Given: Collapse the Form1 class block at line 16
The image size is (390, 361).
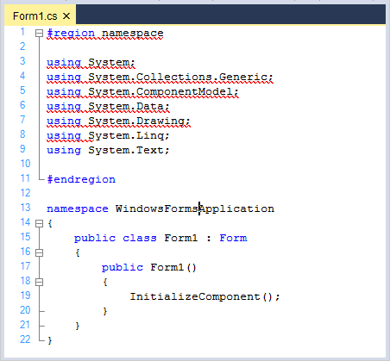Looking at the screenshot, I should tap(39, 252).
